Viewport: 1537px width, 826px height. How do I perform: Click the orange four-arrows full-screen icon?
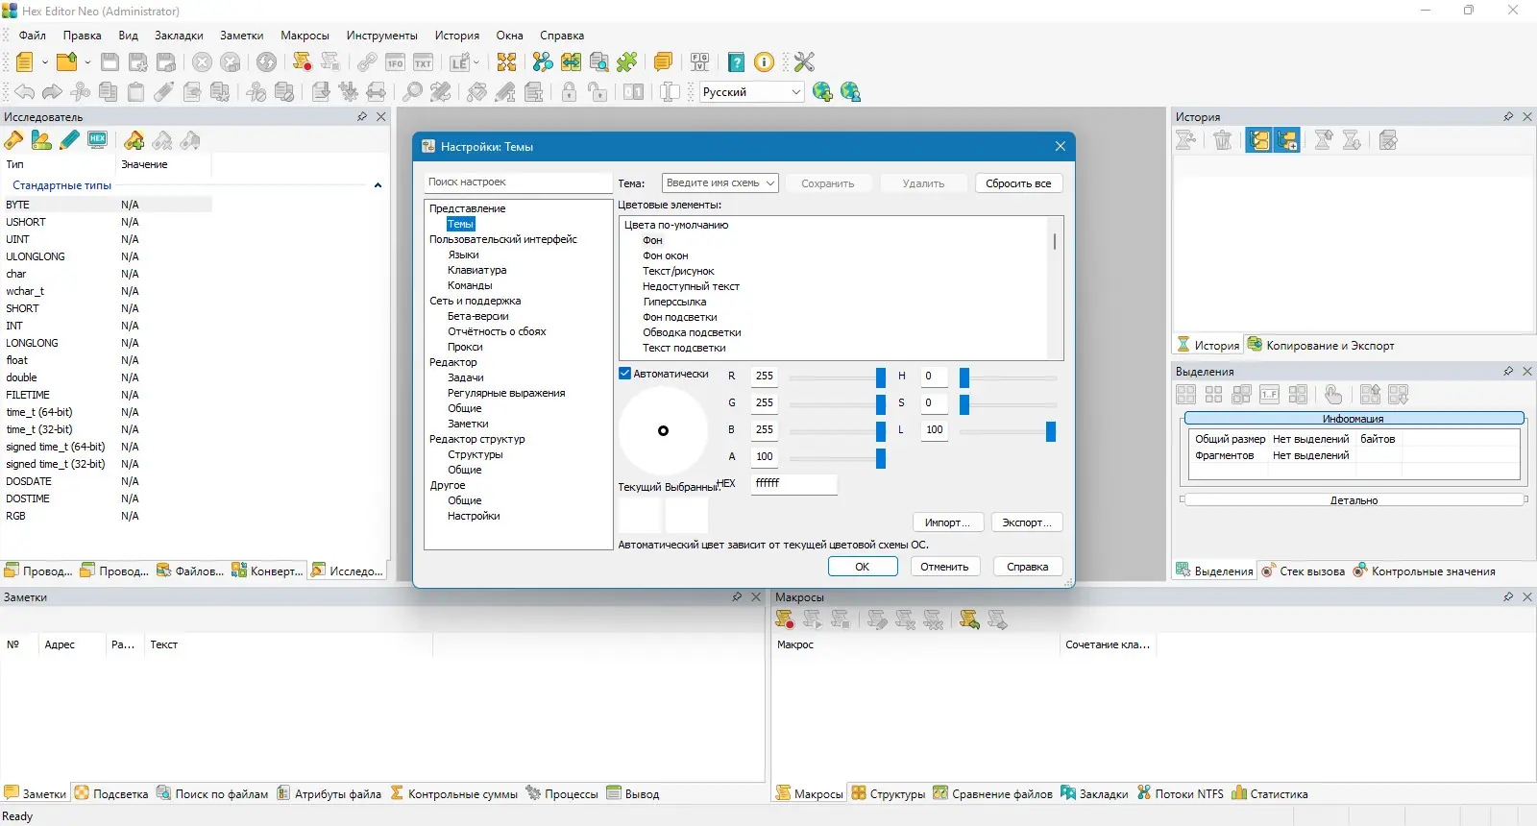coord(506,62)
